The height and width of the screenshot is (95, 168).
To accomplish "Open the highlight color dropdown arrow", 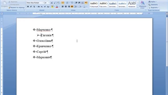I will point(55,7).
